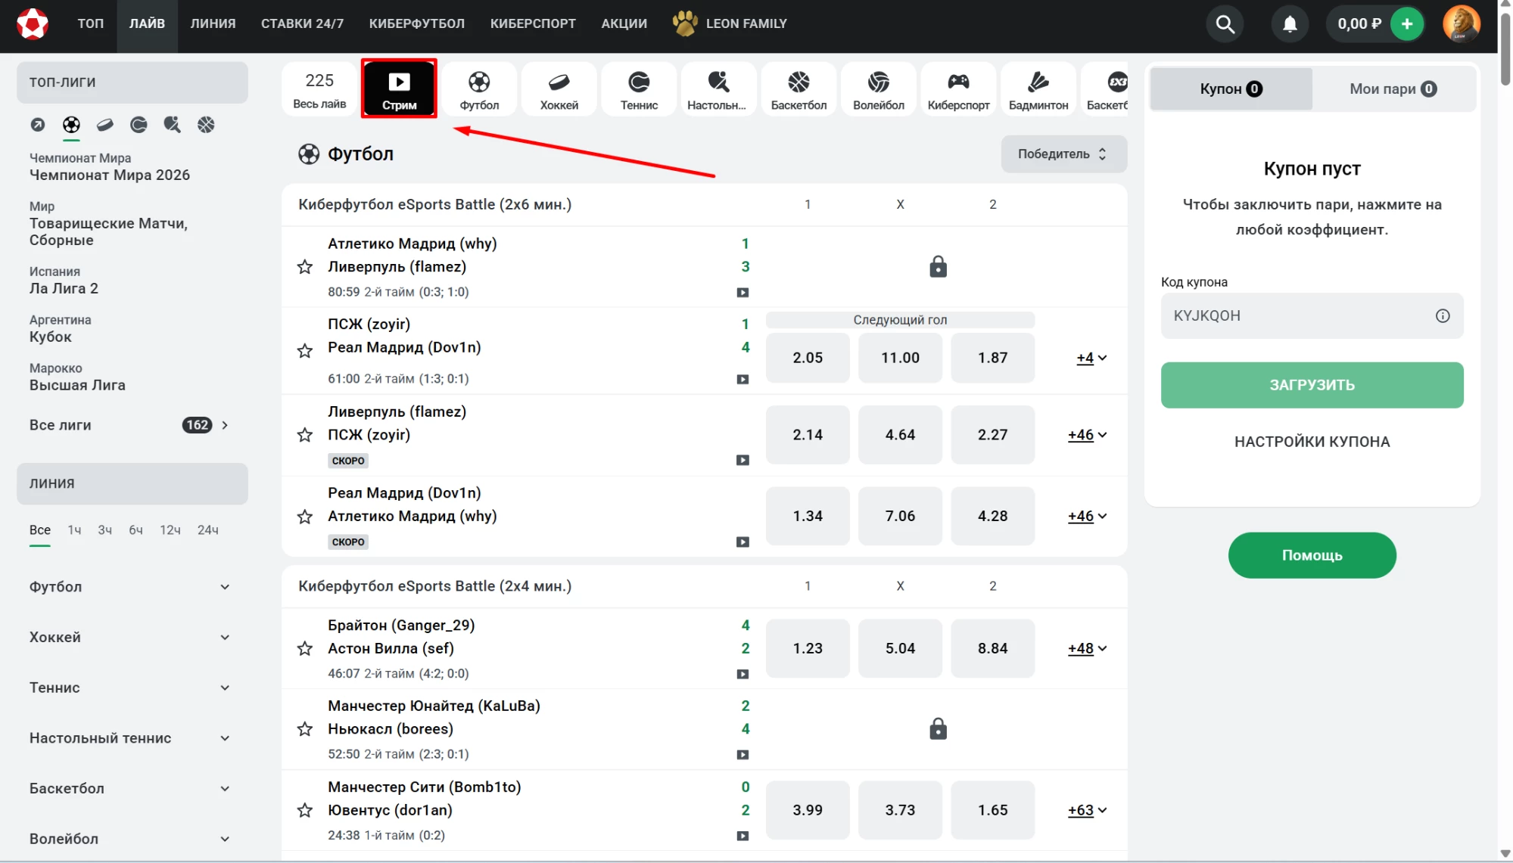Click the table tennis icon under Топ-лиги
The image size is (1513, 863).
click(x=173, y=125)
